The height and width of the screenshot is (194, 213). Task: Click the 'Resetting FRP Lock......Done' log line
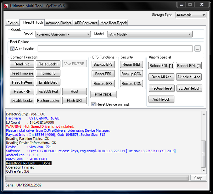pos(29,163)
